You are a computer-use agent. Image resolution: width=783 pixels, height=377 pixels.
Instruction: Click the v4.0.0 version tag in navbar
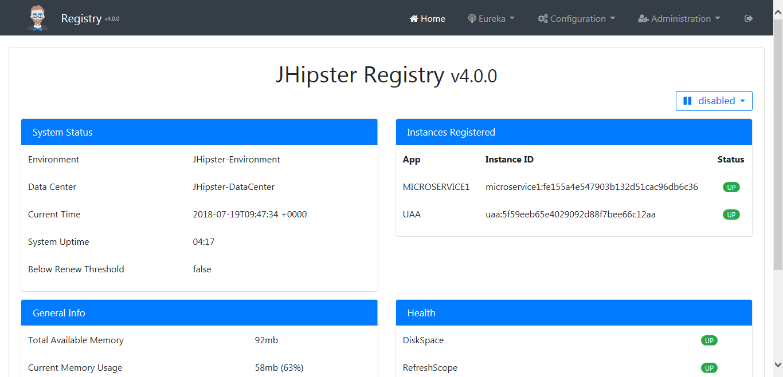point(112,19)
